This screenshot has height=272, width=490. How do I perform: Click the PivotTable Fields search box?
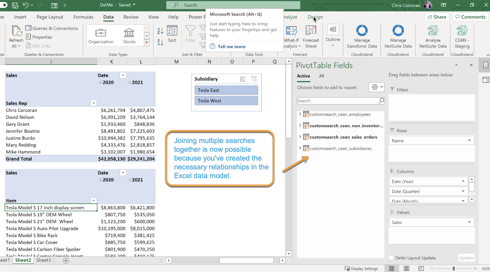pyautogui.click(x=341, y=101)
